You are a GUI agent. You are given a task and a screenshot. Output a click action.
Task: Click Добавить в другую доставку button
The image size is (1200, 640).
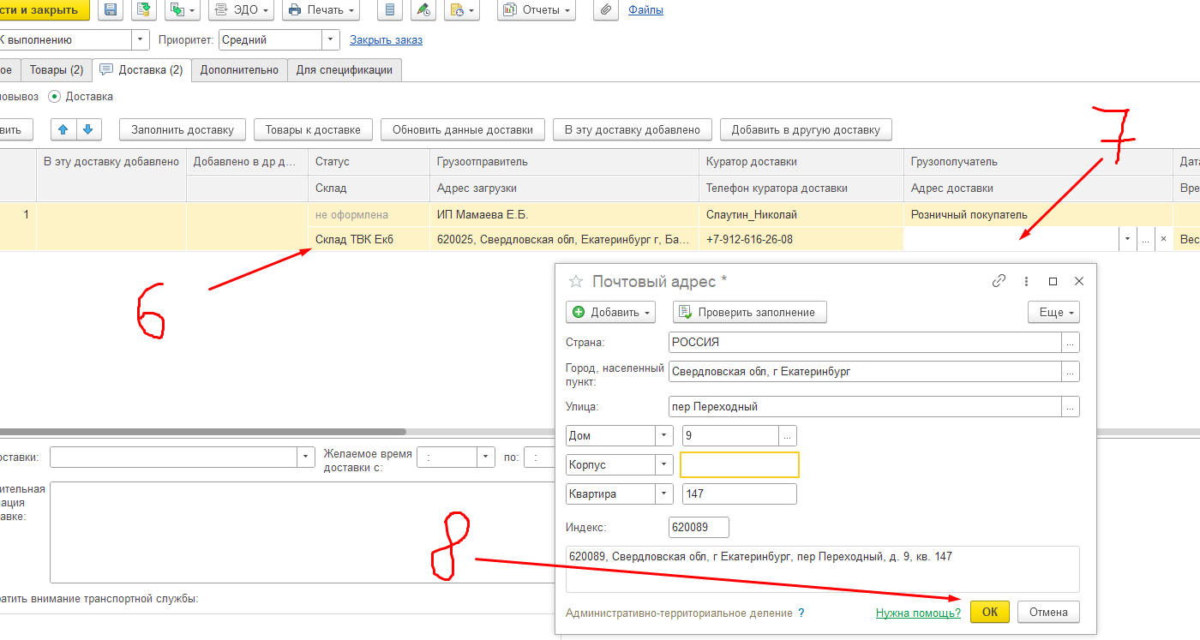click(x=806, y=129)
